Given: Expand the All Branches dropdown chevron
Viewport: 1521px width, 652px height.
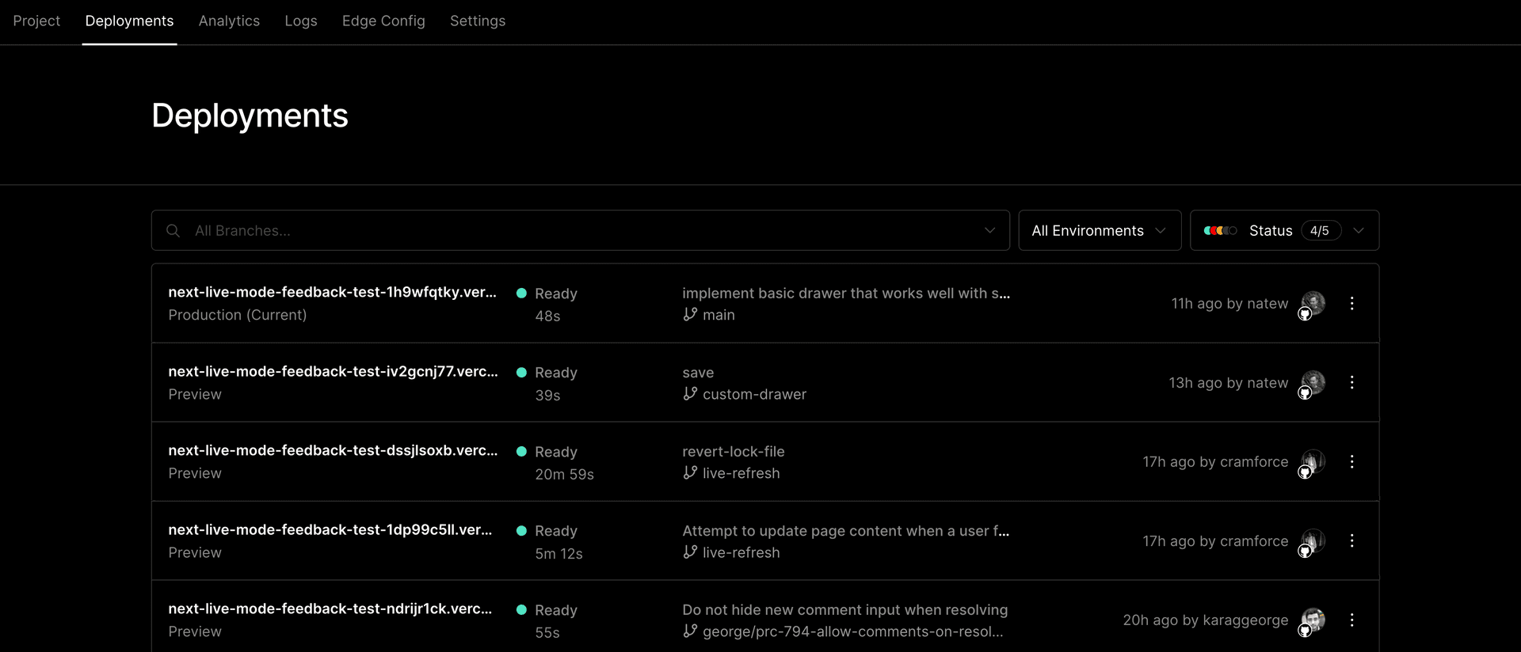Looking at the screenshot, I should [989, 230].
